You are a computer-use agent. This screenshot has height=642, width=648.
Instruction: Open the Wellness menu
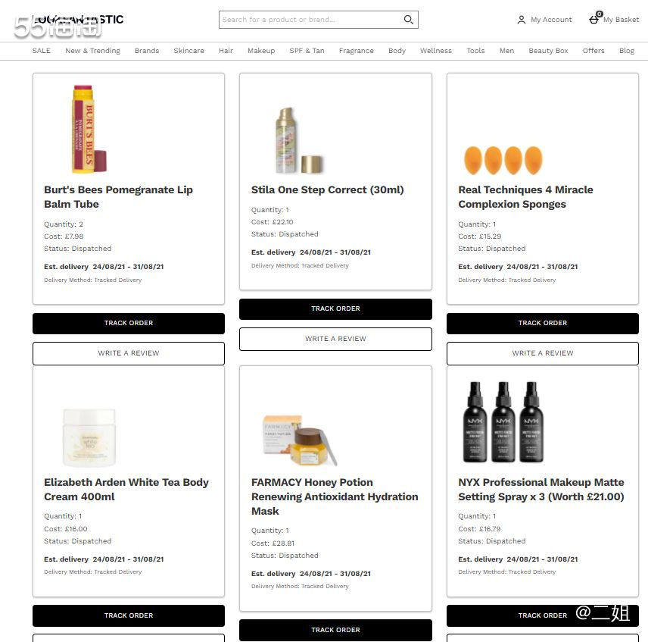click(x=436, y=51)
